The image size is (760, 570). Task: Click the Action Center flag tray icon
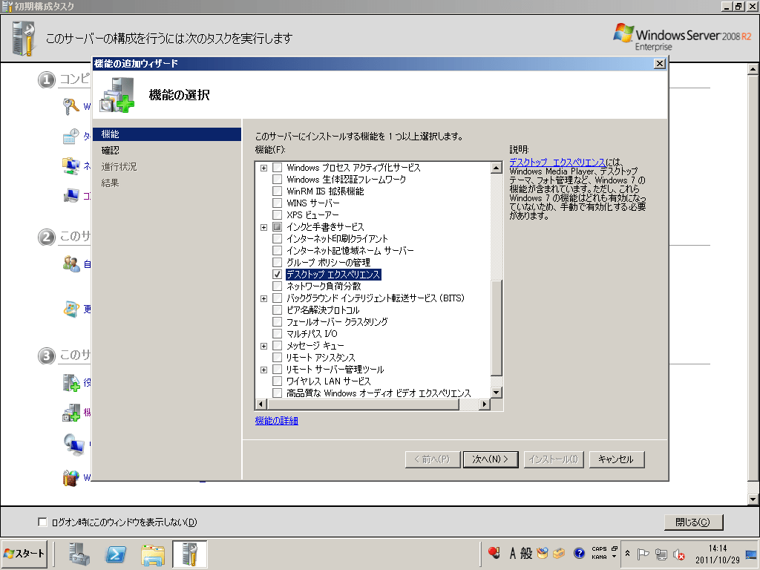tap(643, 554)
